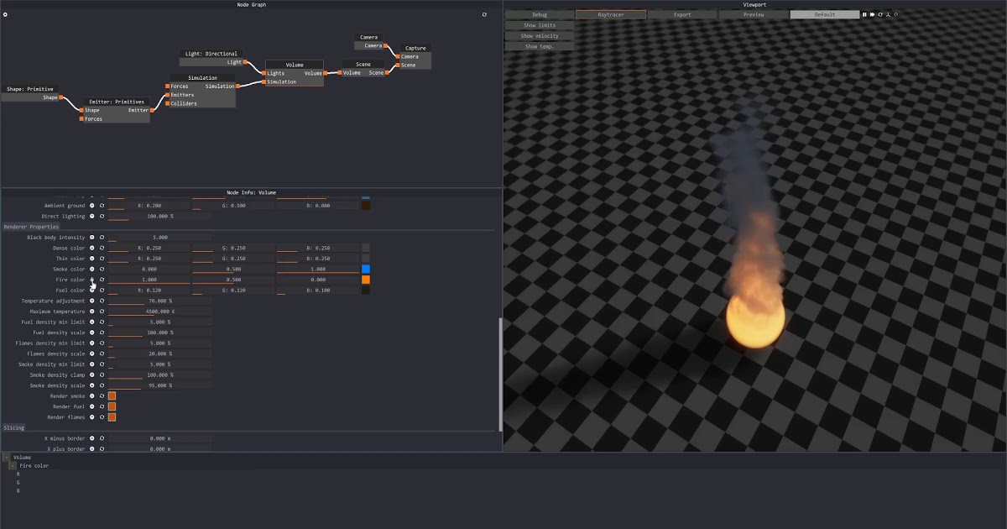
Task: Select the Raytracer viewport mode
Action: [x=610, y=14]
